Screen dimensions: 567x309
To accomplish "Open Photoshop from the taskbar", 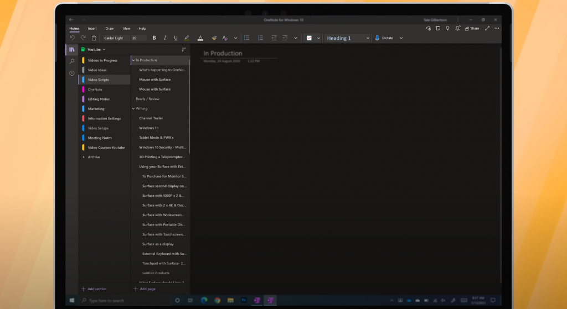I will [x=244, y=300].
